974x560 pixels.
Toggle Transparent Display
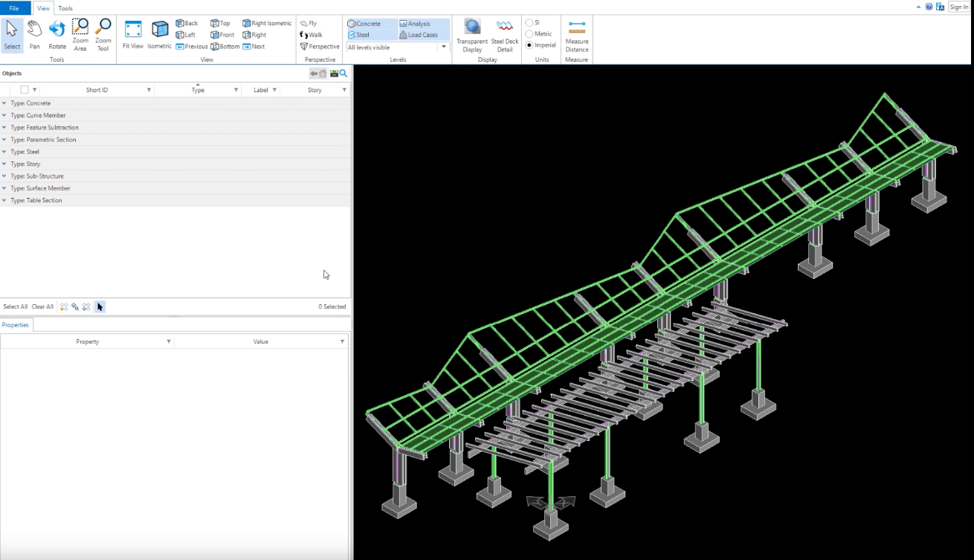[x=472, y=36]
